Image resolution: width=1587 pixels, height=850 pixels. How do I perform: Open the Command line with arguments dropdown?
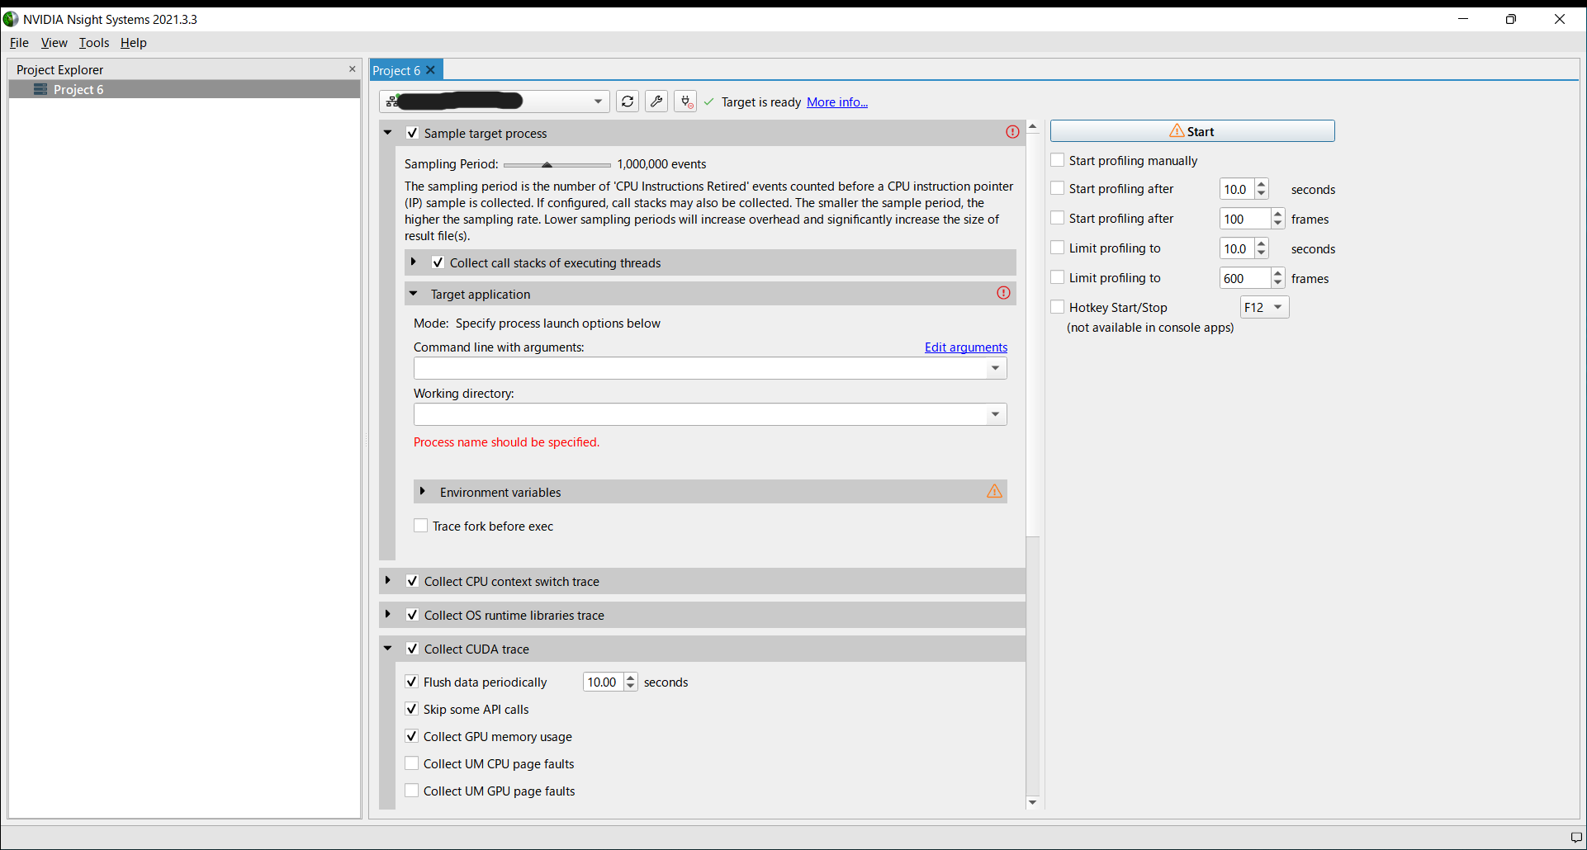click(x=996, y=368)
